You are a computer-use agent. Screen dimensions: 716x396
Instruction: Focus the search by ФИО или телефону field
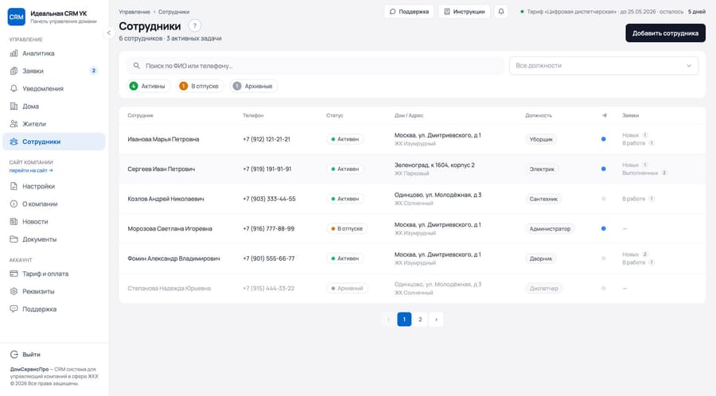tap(316, 66)
